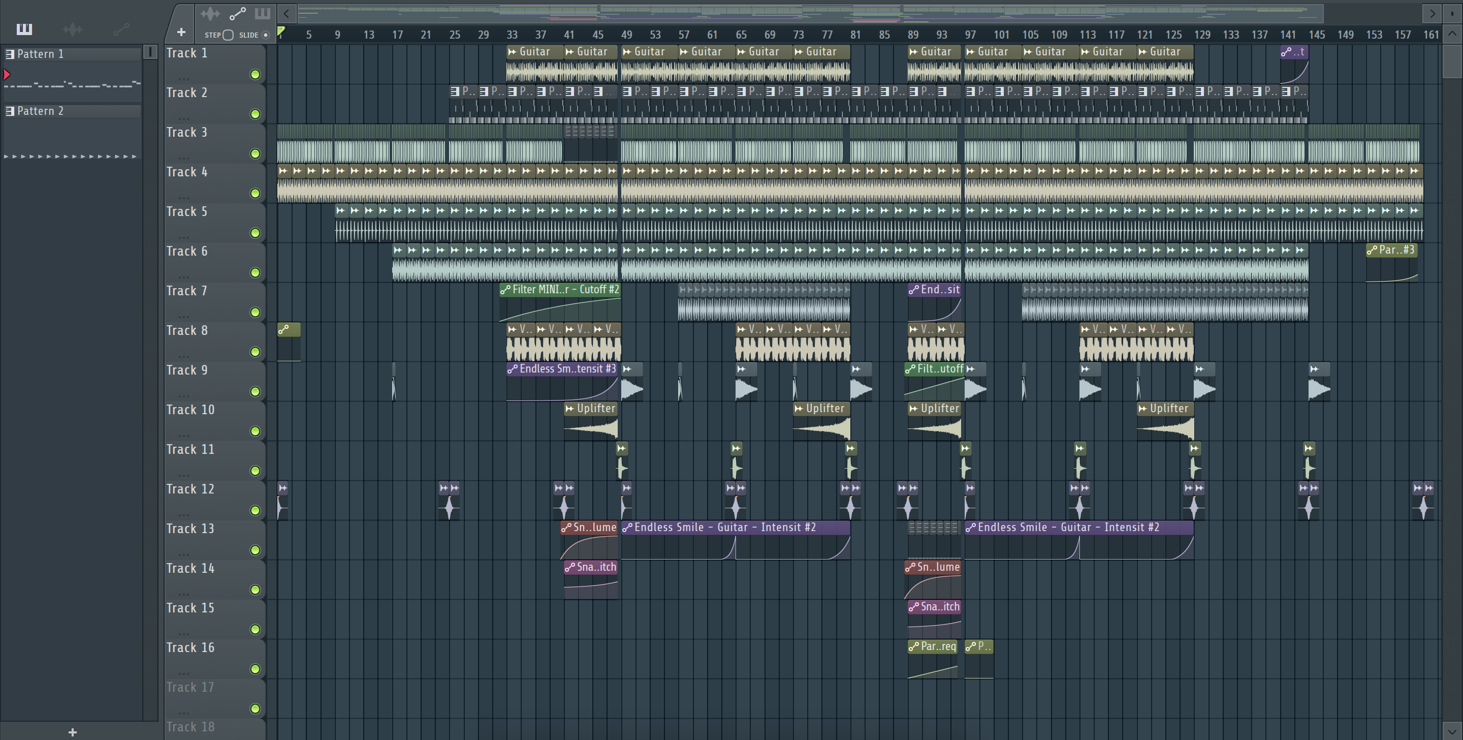Image resolution: width=1463 pixels, height=740 pixels.
Task: Click the vertical track scrollbar thumb
Action: pyautogui.click(x=1452, y=61)
